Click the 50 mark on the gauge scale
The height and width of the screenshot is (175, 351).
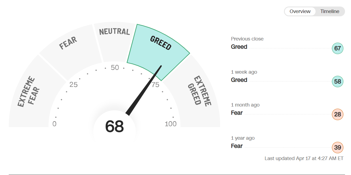click(115, 68)
